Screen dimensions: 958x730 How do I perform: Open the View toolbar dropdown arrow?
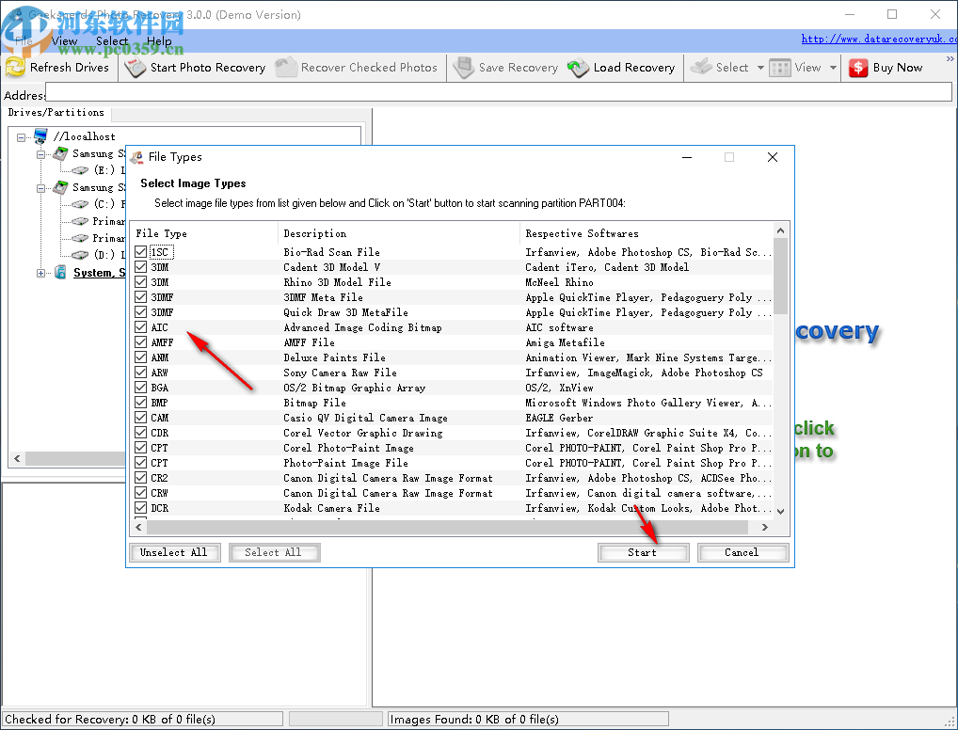(x=833, y=68)
